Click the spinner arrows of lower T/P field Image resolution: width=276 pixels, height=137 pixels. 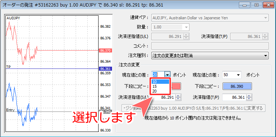[x=249, y=97]
